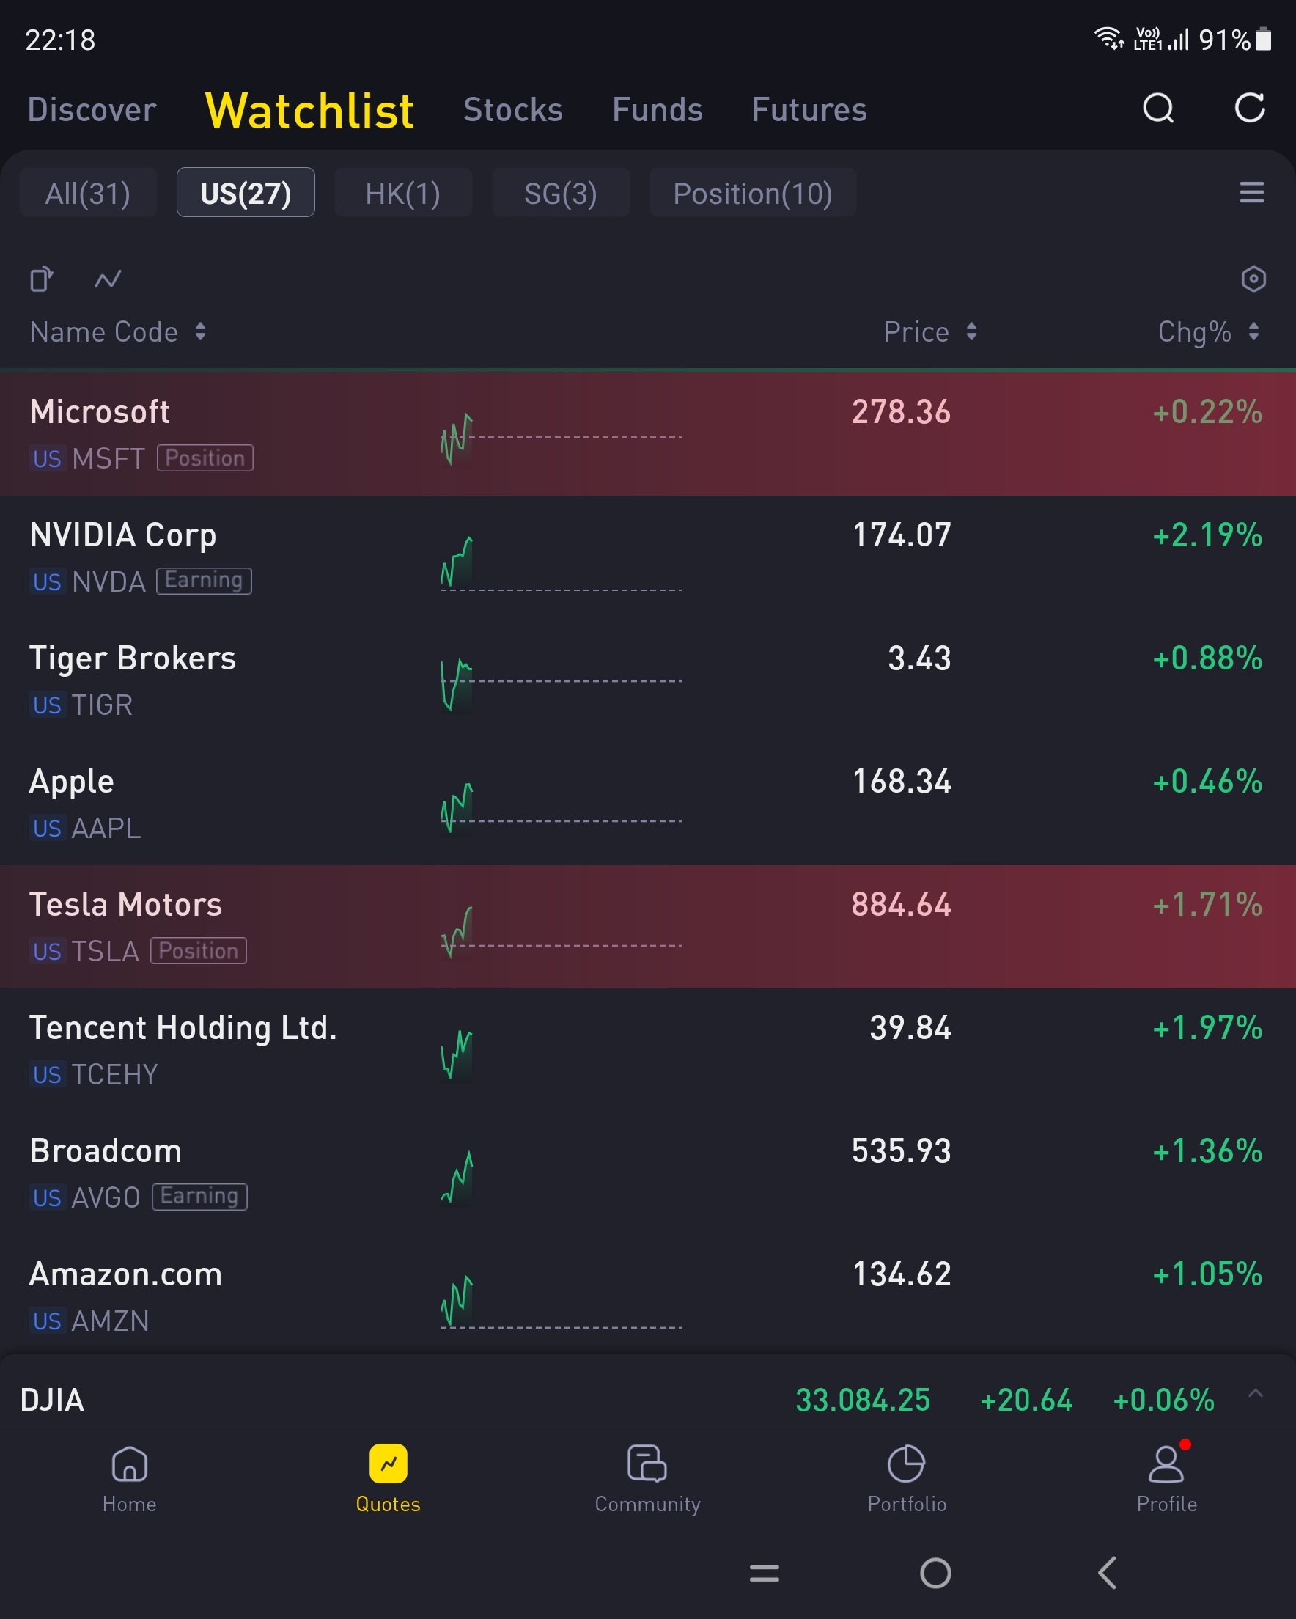
Task: Open the Community tab icon
Action: 647,1464
